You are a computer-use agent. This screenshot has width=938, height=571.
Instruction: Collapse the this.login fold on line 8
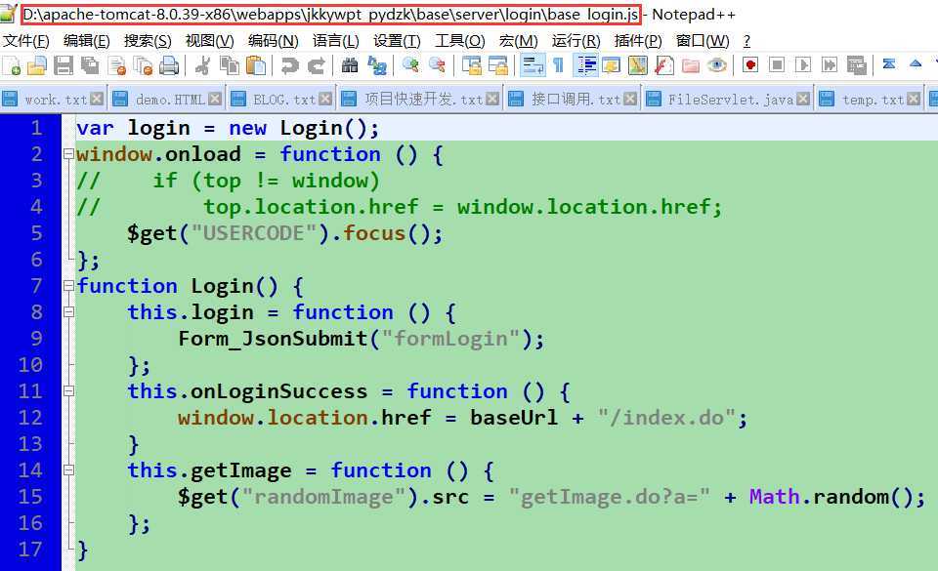(x=68, y=311)
